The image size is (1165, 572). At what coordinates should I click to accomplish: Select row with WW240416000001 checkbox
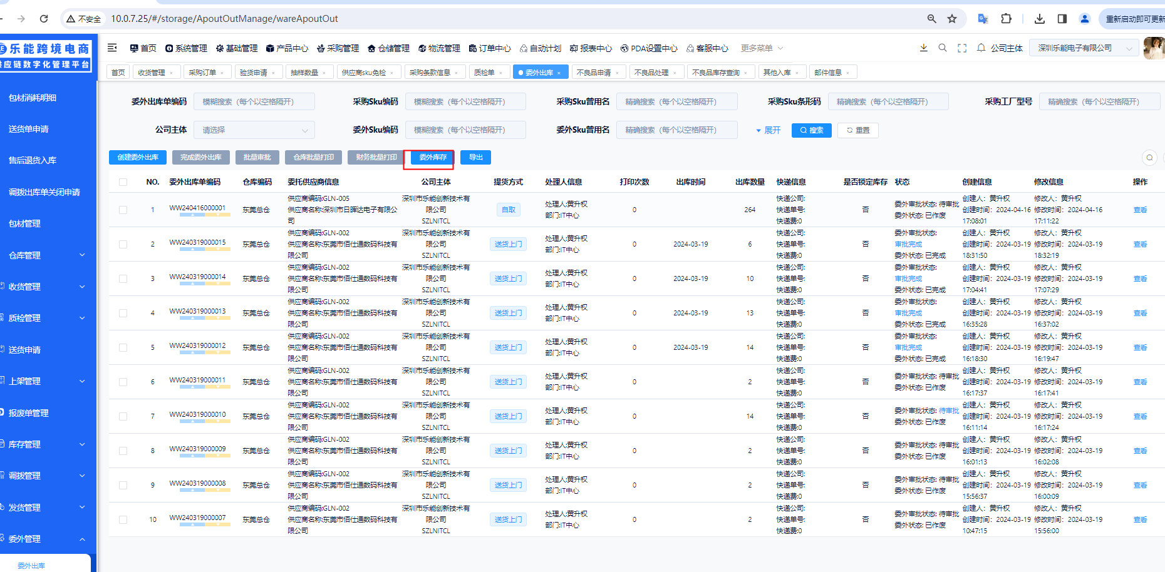coord(123,210)
